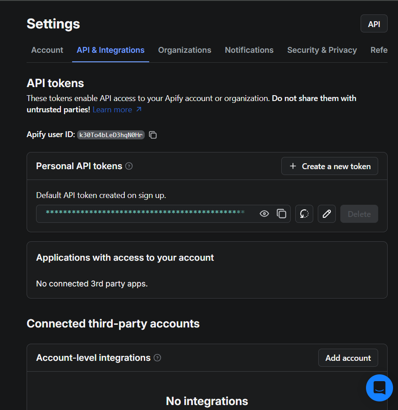Click 'Connected third-party accounts' heading
Viewport: 398px width, 410px height.
(x=113, y=324)
